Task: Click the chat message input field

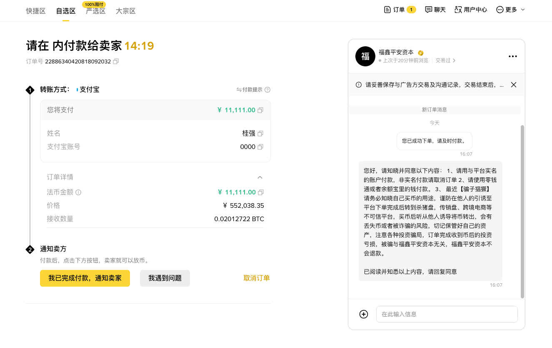Action: click(x=447, y=314)
